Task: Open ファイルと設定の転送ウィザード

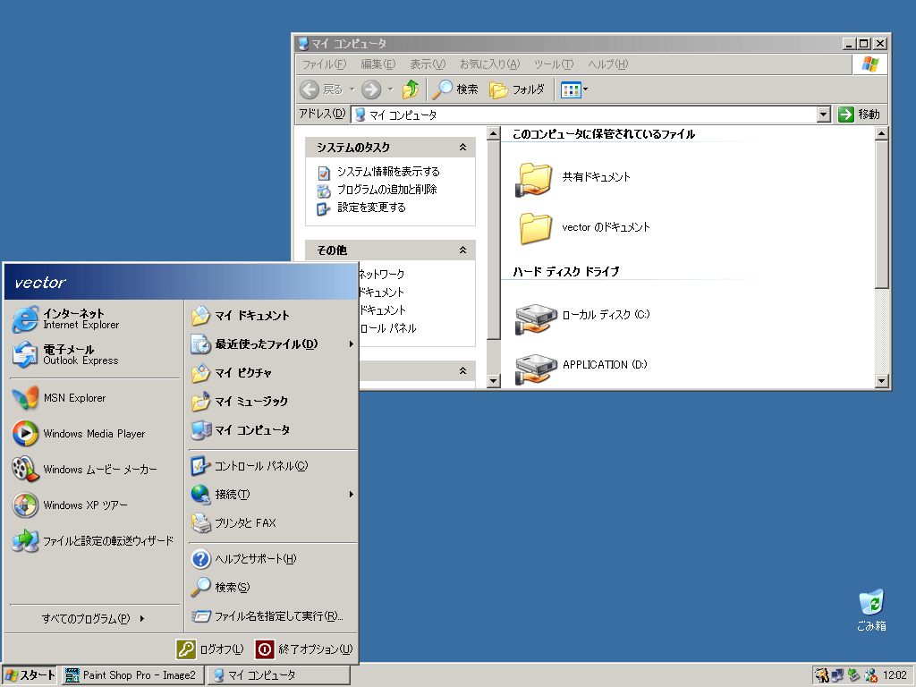Action: [92, 541]
